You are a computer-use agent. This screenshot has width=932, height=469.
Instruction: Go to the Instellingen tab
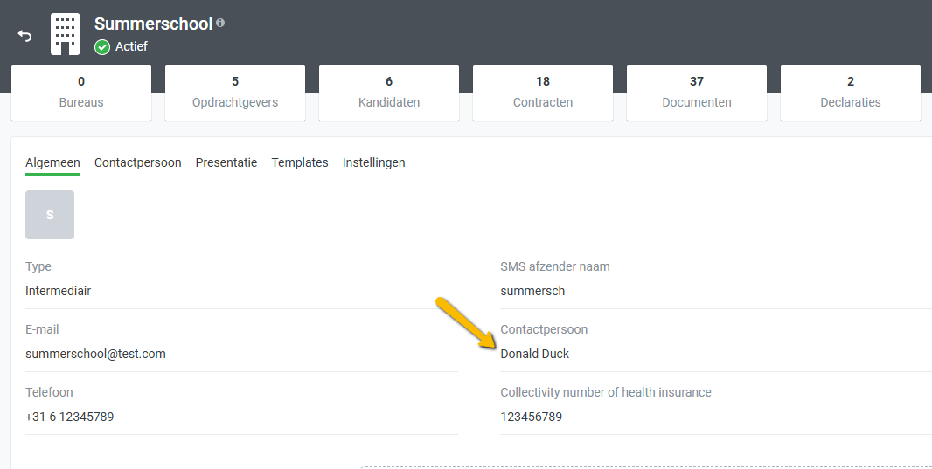373,162
